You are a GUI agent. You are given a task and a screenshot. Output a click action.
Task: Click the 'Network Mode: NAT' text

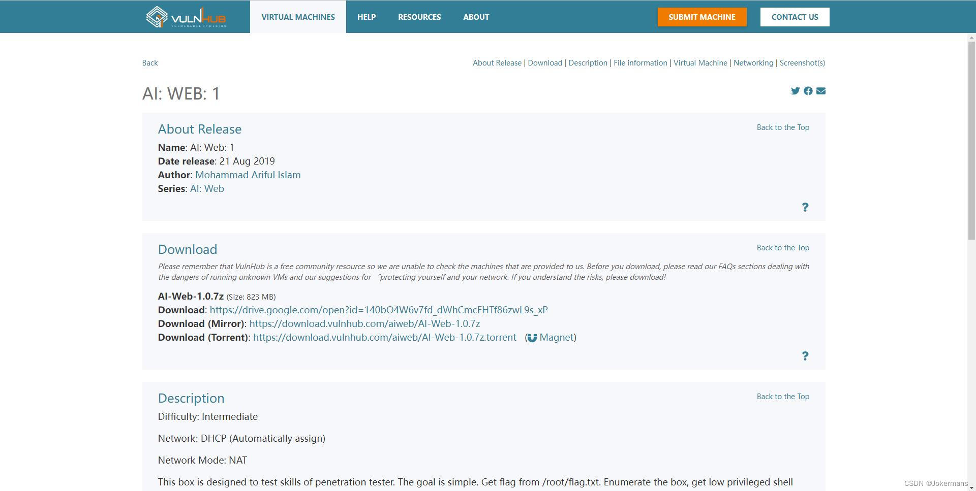(202, 460)
